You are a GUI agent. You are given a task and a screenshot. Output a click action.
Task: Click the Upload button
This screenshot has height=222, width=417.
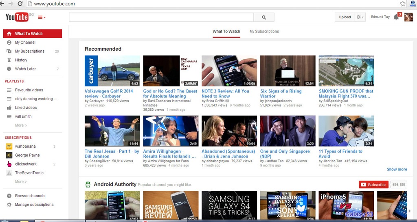point(345,17)
